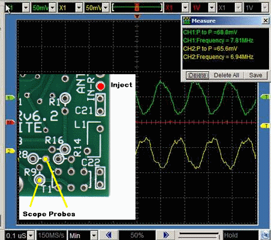Click the green T trigger marker on right
The height and width of the screenshot is (240, 271).
point(265,97)
